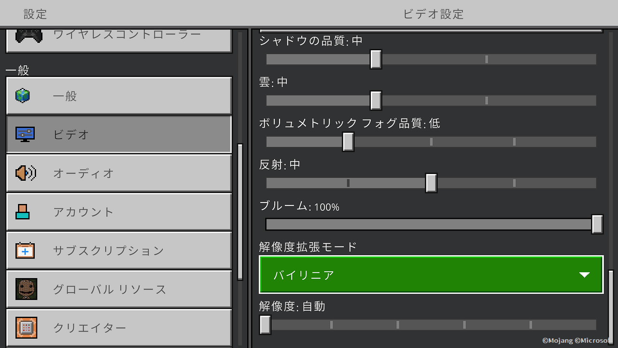Click the 解像度拡張モード label
Image resolution: width=618 pixels, height=348 pixels.
pyautogui.click(x=308, y=246)
